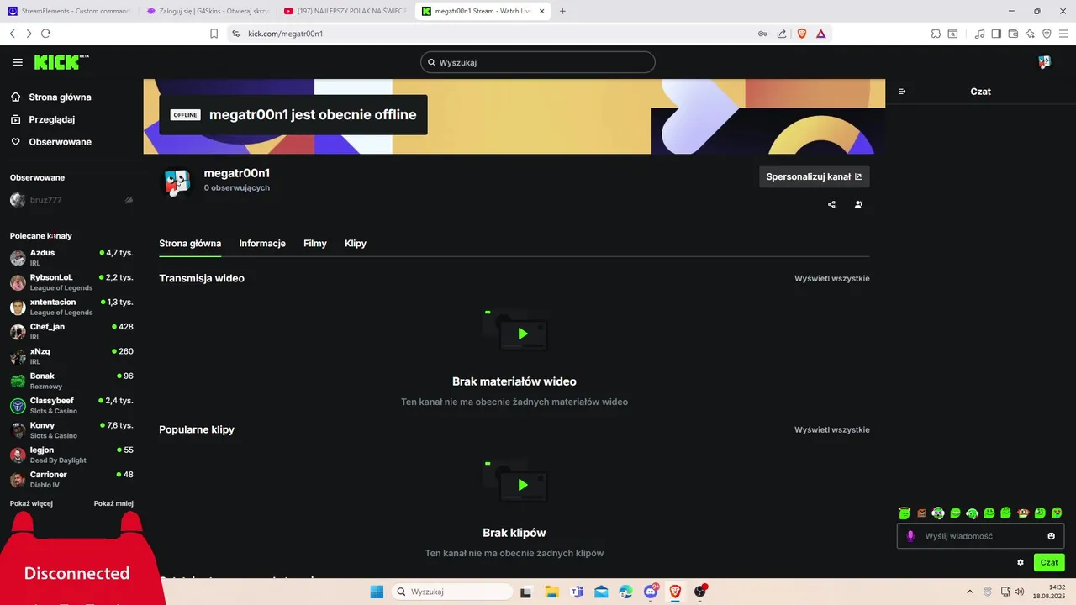Pick the crying green emote at the end
Image resolution: width=1076 pixels, height=605 pixels.
pyautogui.click(x=1057, y=513)
